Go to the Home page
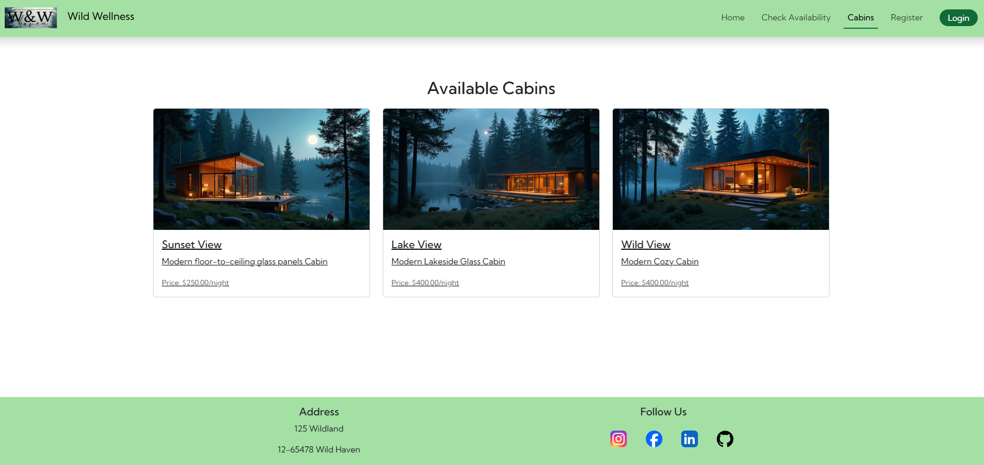The height and width of the screenshot is (465, 984). coord(732,18)
